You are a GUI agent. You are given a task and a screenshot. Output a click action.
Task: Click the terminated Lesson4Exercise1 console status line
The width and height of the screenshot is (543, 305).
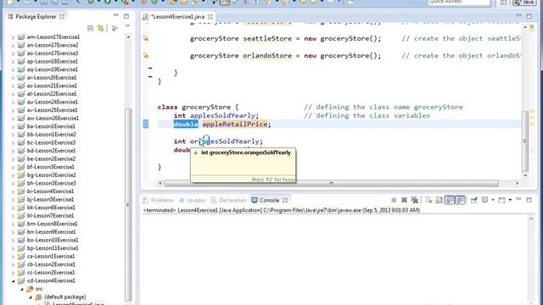pyautogui.click(x=281, y=210)
